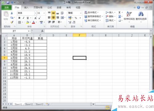Click the Paste clipboard icon
The height and width of the screenshot is (111, 154).
tap(6, 14)
